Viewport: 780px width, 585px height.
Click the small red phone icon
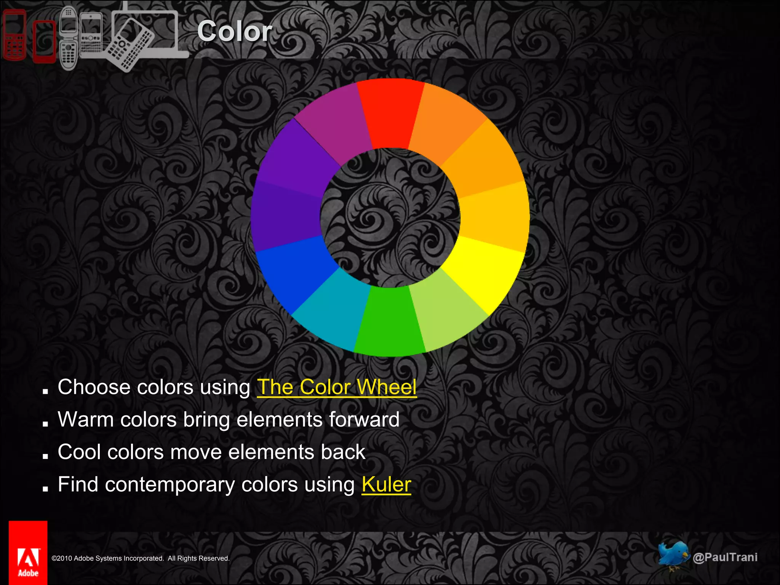tap(44, 42)
